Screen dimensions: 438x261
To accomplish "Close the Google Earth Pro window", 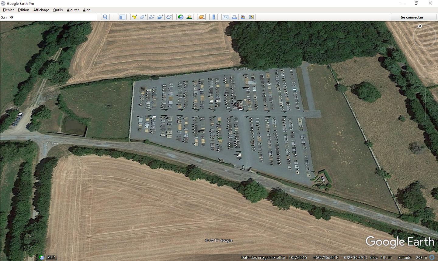I will (430, 3).
